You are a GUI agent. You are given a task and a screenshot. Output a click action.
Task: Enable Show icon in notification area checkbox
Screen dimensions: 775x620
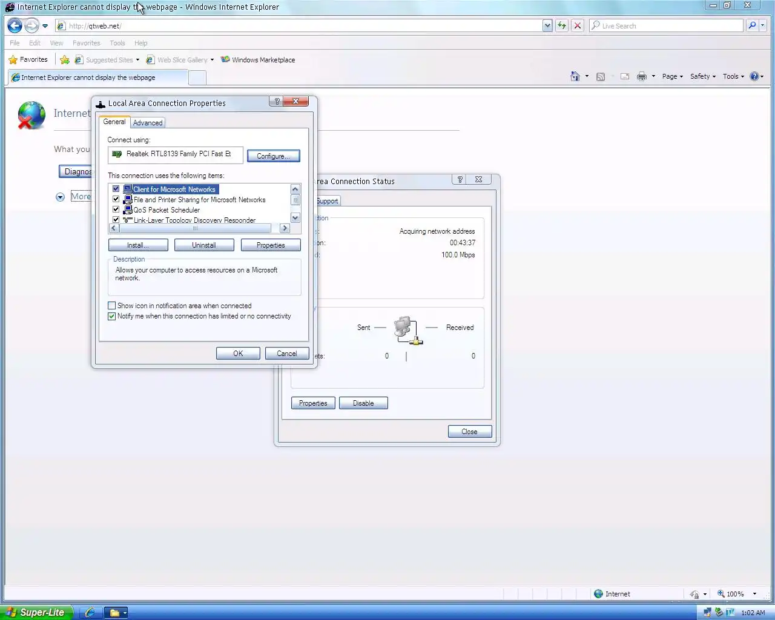pyautogui.click(x=111, y=306)
